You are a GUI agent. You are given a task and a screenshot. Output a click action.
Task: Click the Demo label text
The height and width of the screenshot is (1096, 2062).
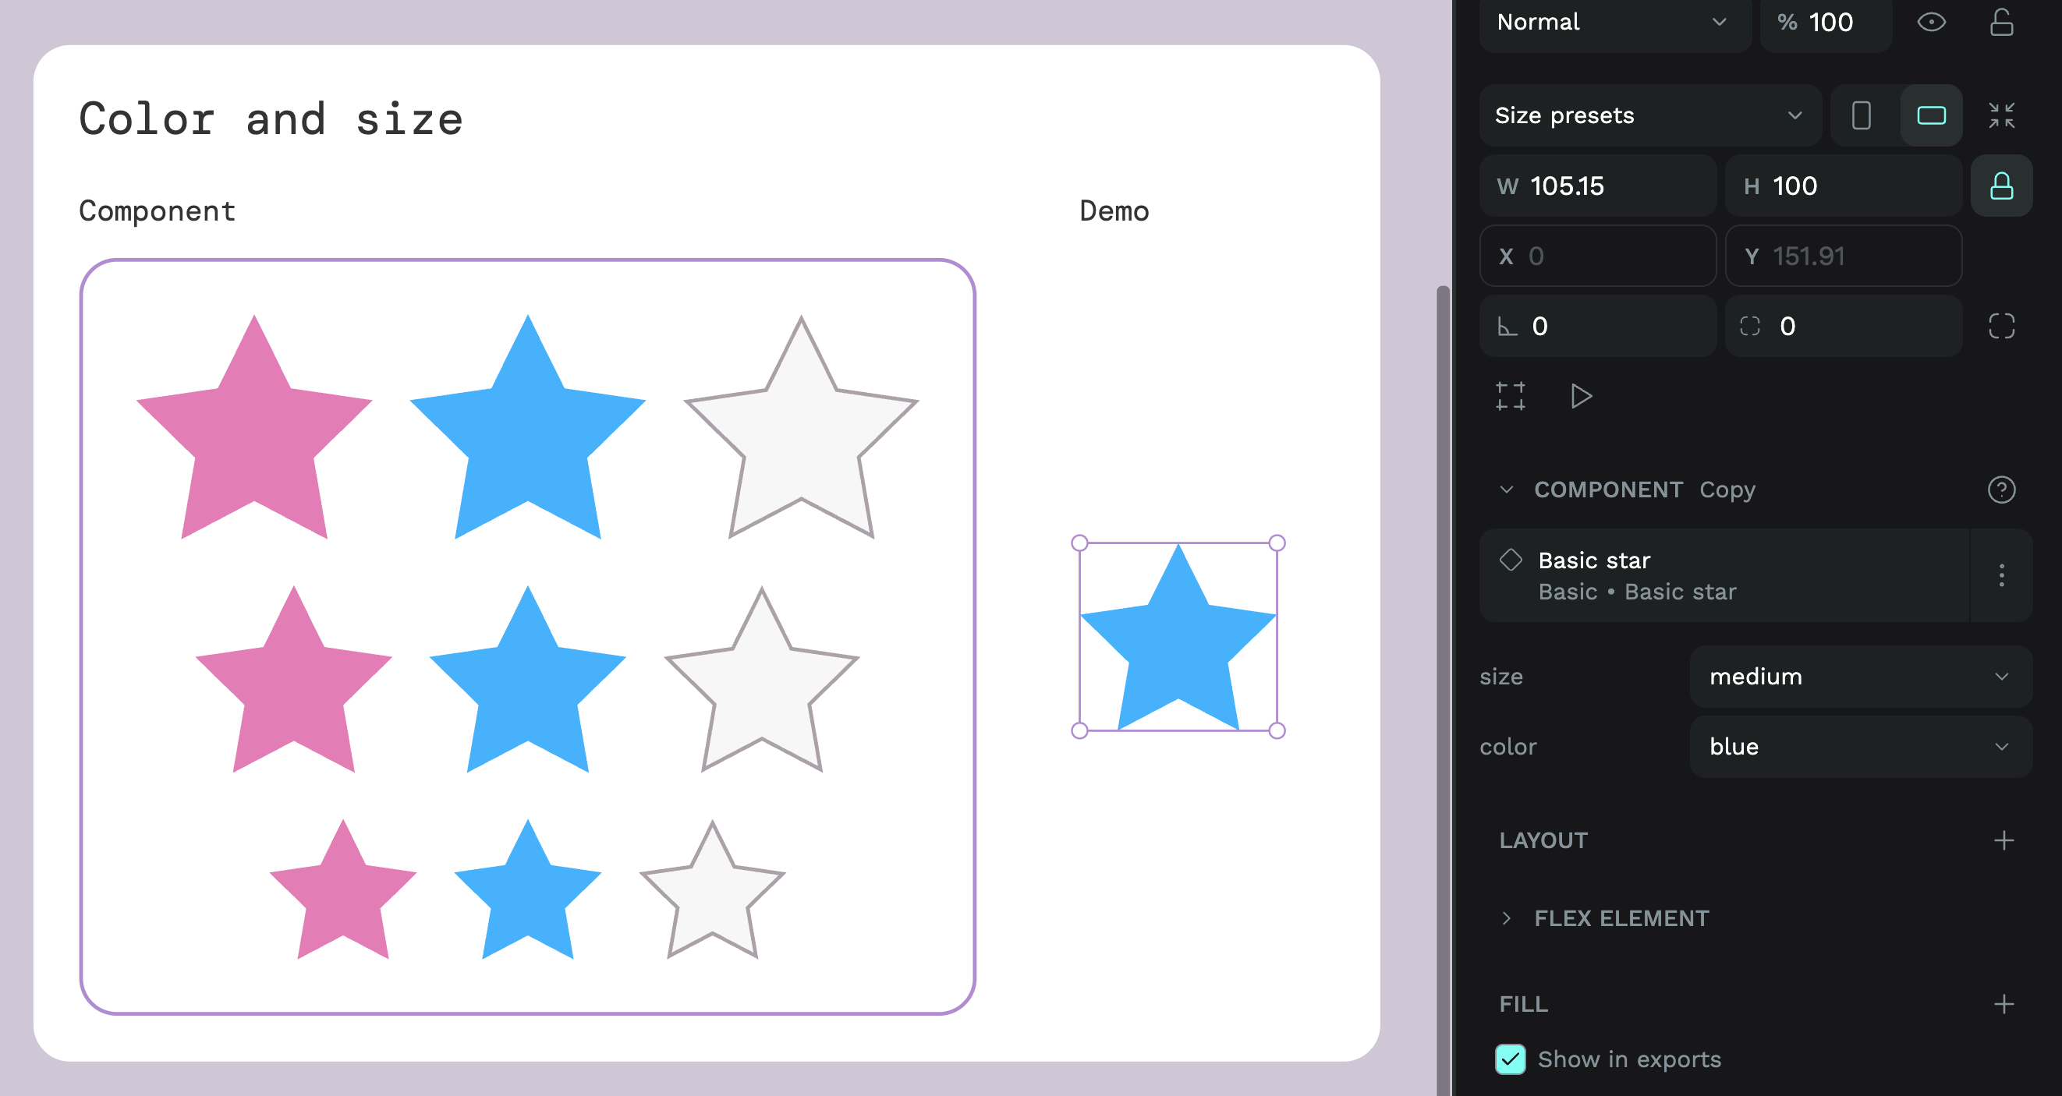[x=1114, y=211]
